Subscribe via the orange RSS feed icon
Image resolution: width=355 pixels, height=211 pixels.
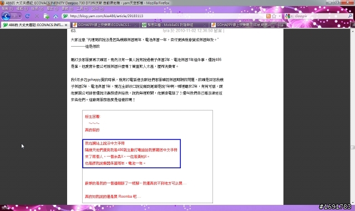268,16
